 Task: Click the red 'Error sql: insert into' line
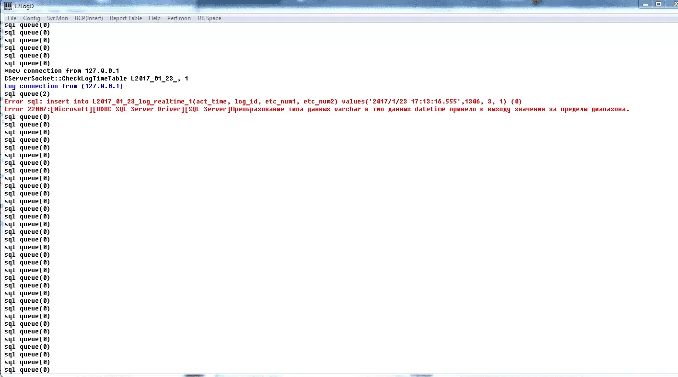(x=263, y=102)
